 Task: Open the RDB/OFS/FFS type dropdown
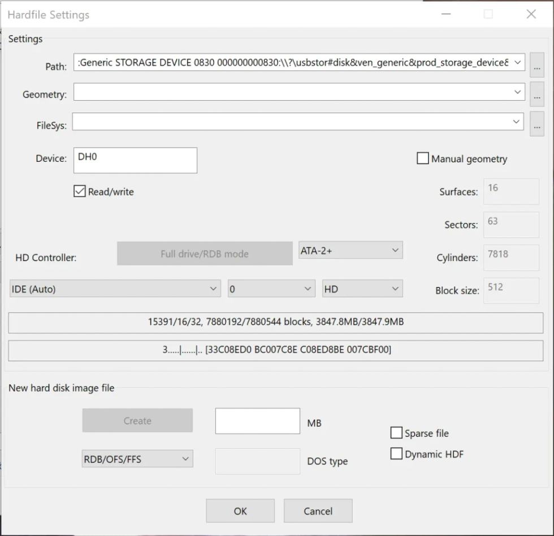pos(137,459)
